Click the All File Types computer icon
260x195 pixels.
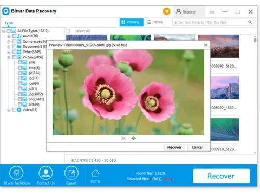pyautogui.click(x=14, y=31)
